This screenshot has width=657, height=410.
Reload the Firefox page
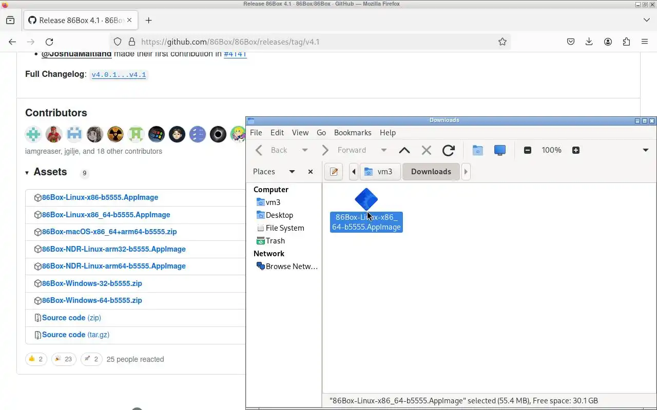tap(49, 42)
